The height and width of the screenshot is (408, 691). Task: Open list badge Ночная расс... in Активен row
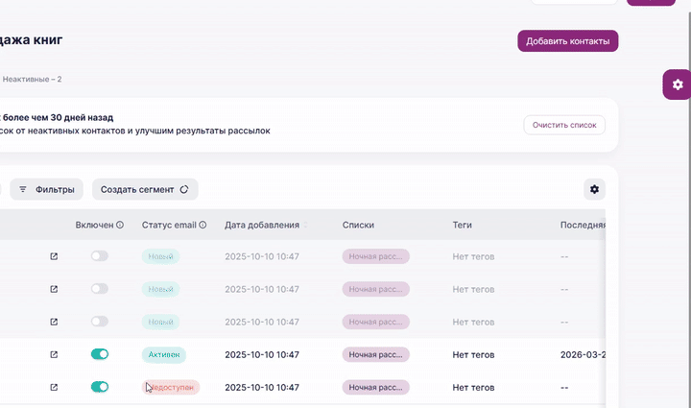(376, 354)
